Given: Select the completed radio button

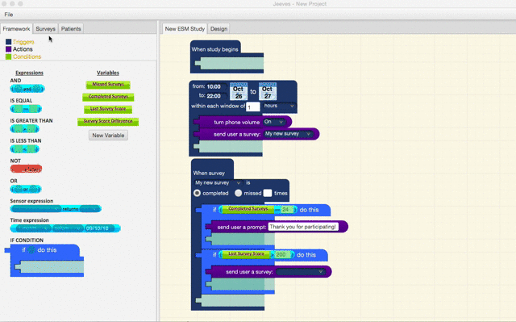Looking at the screenshot, I should [197, 193].
